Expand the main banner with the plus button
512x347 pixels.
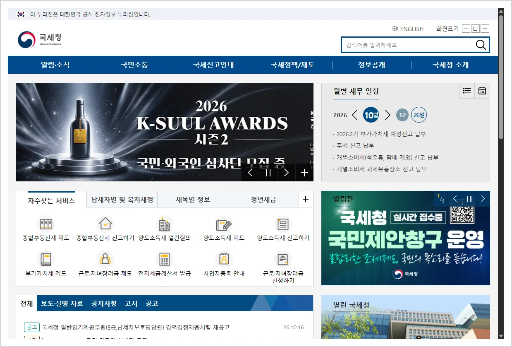(x=304, y=173)
